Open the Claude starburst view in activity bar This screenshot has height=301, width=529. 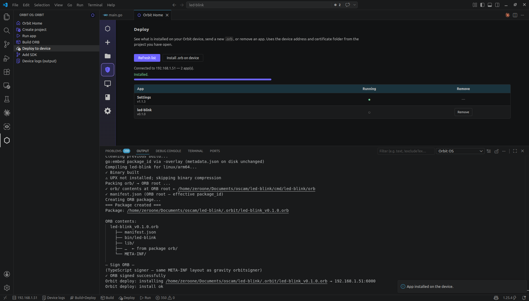point(7,113)
